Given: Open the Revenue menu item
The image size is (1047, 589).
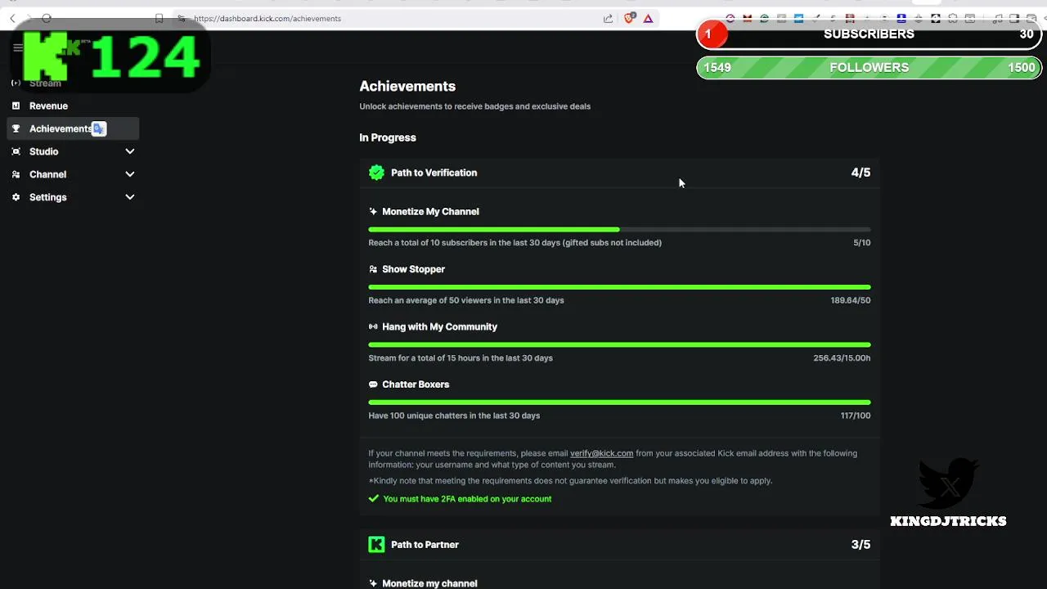Looking at the screenshot, I should click(x=48, y=106).
